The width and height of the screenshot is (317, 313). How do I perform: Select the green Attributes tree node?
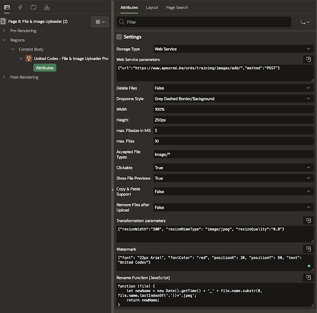pyautogui.click(x=45, y=68)
